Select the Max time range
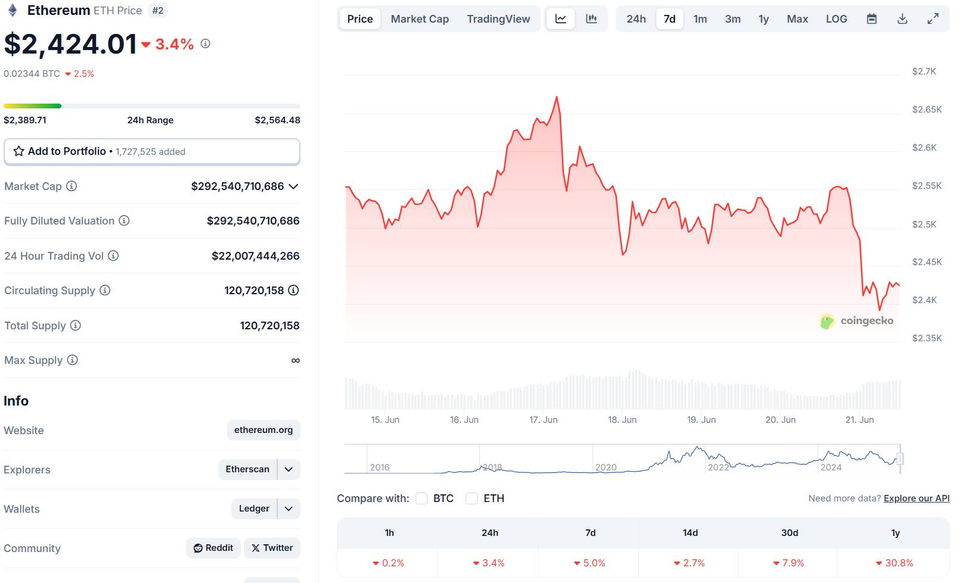This screenshot has width=970, height=583. [x=797, y=19]
